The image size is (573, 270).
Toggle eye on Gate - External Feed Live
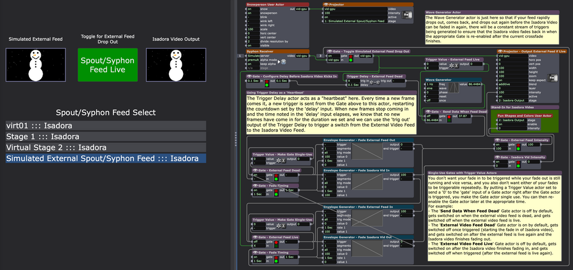tap(255, 237)
